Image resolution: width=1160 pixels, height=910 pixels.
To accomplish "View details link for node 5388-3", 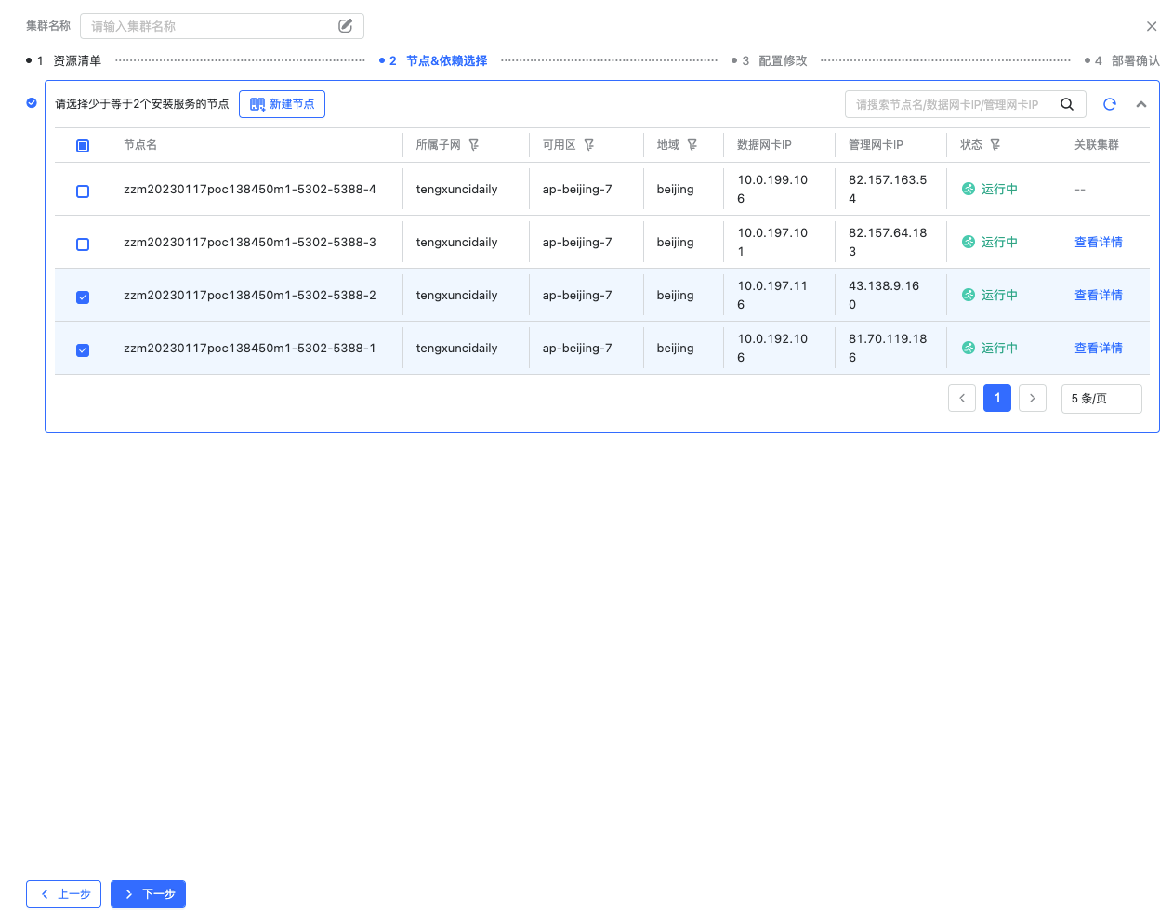I will (1099, 242).
